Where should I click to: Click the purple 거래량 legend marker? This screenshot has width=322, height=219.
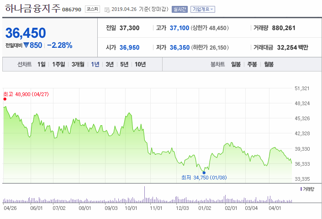point(301,189)
